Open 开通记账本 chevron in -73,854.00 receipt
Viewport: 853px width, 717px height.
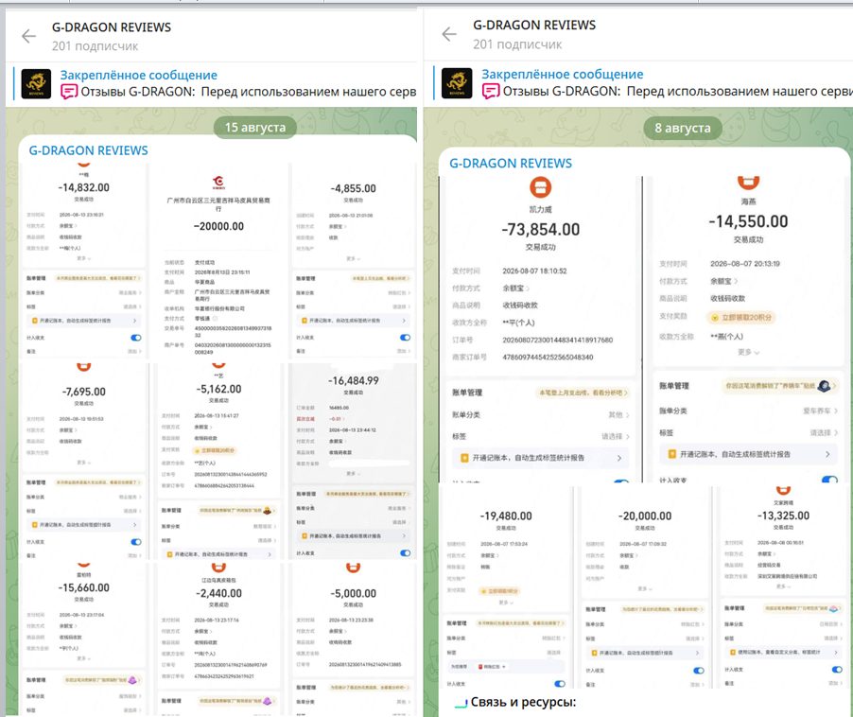[x=619, y=458]
